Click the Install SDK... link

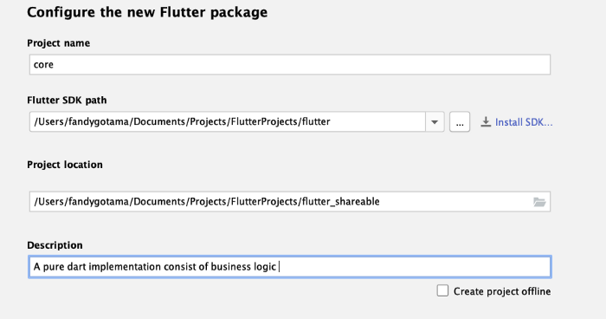(x=524, y=122)
